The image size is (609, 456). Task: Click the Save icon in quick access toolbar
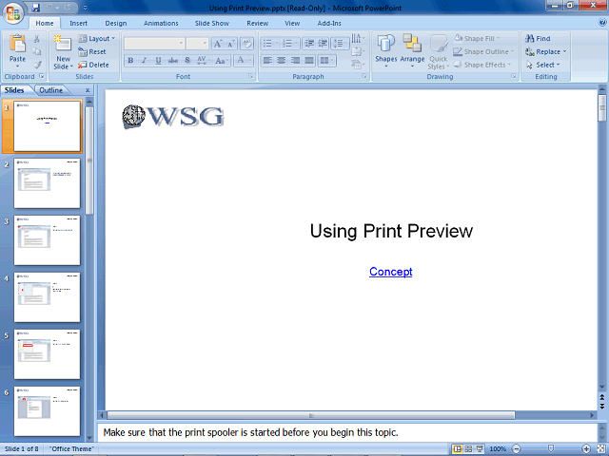click(36, 8)
